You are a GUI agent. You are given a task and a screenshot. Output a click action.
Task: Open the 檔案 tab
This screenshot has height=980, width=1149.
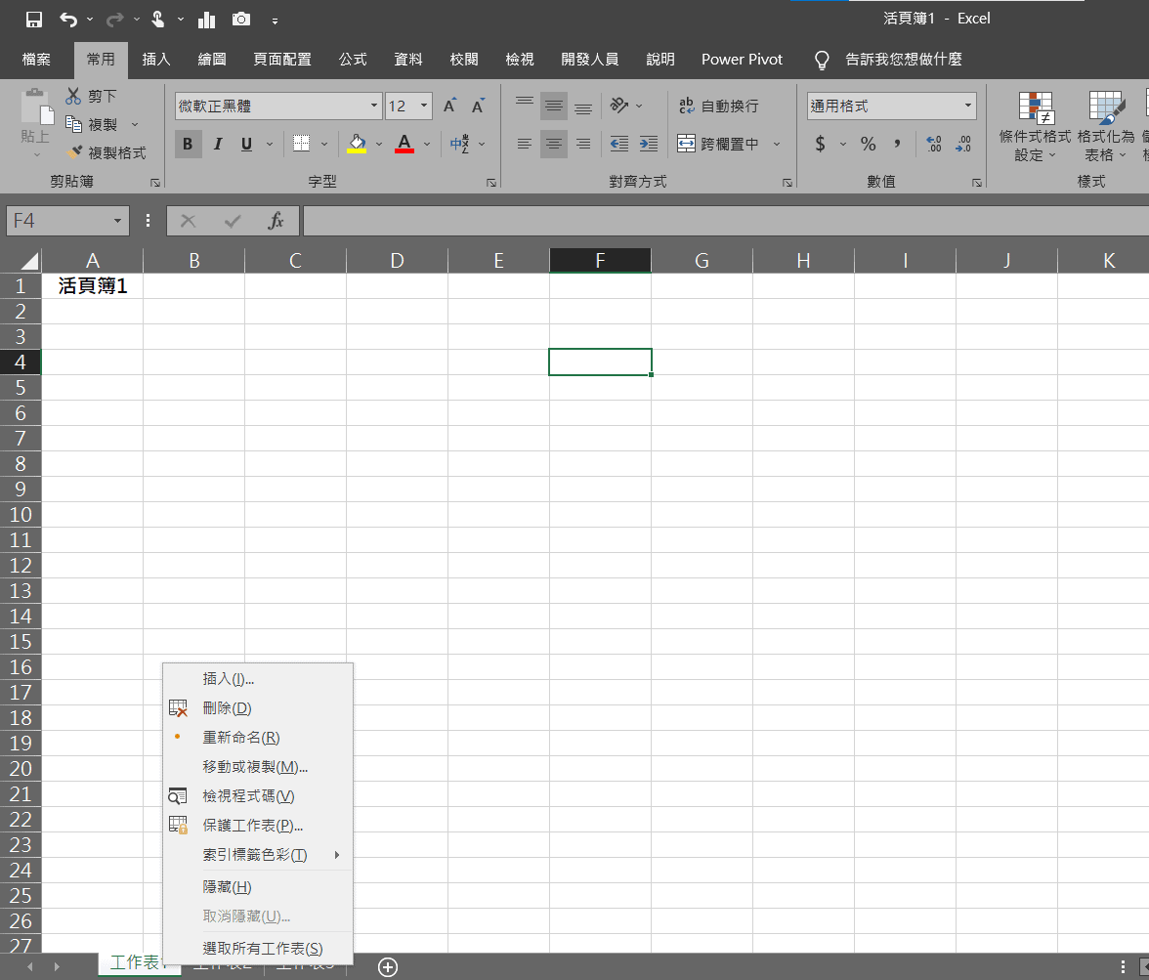[x=37, y=60]
